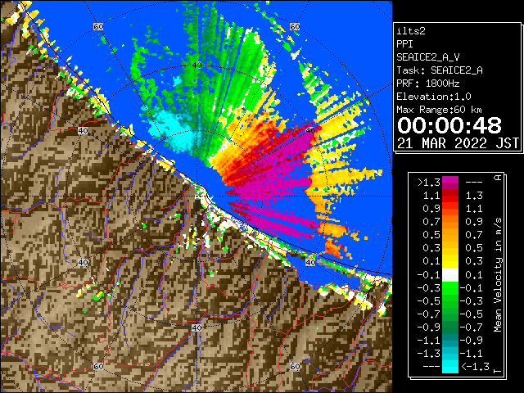Click the PRF: 1800Hz value
The height and width of the screenshot is (393, 524).
(427, 84)
